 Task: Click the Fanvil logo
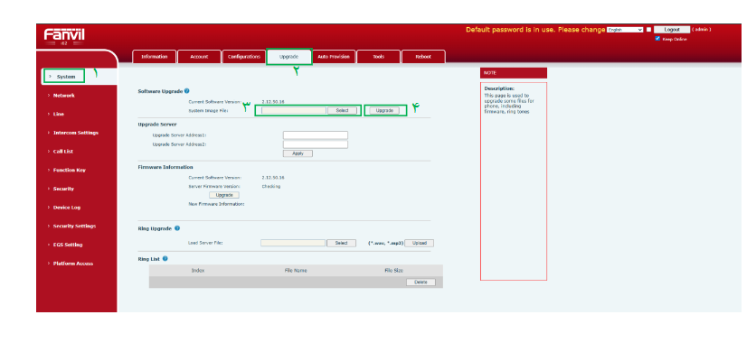64,35
